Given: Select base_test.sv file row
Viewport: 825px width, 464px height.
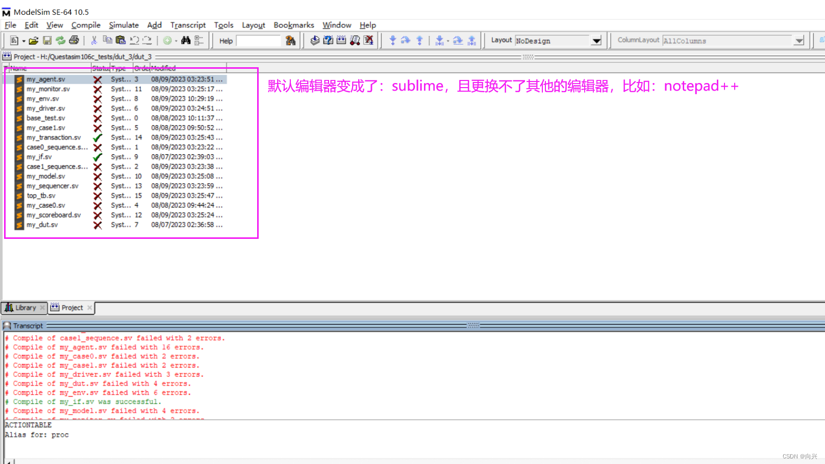Looking at the screenshot, I should [115, 118].
